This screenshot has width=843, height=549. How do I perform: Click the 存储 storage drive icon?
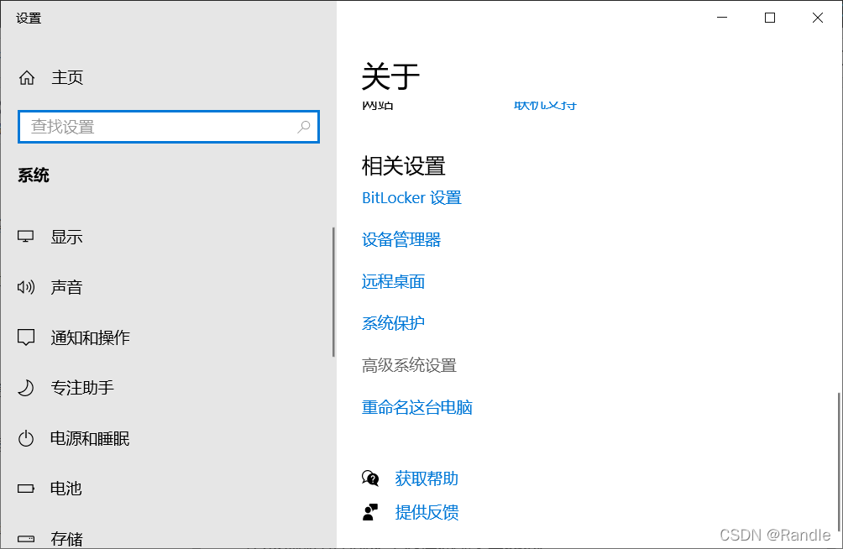click(27, 539)
